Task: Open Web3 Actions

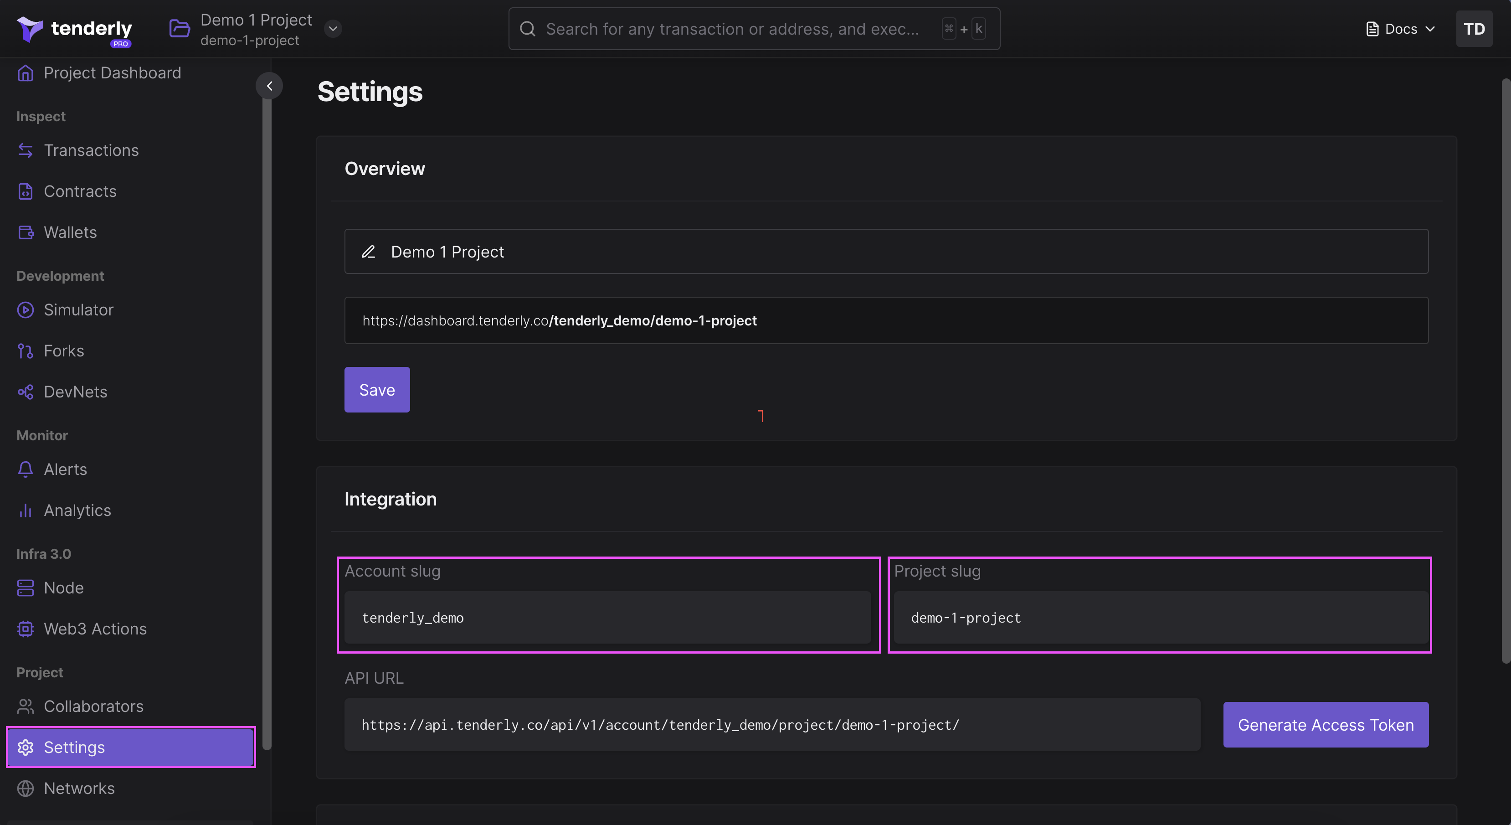Action: point(95,629)
